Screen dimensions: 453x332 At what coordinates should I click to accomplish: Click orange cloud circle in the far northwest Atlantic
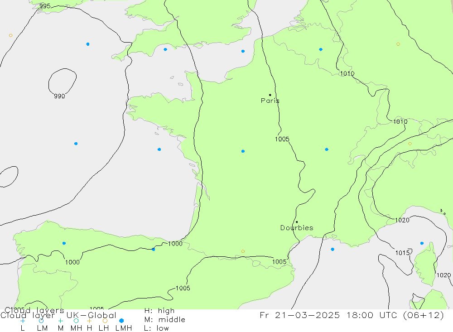(x=11, y=35)
